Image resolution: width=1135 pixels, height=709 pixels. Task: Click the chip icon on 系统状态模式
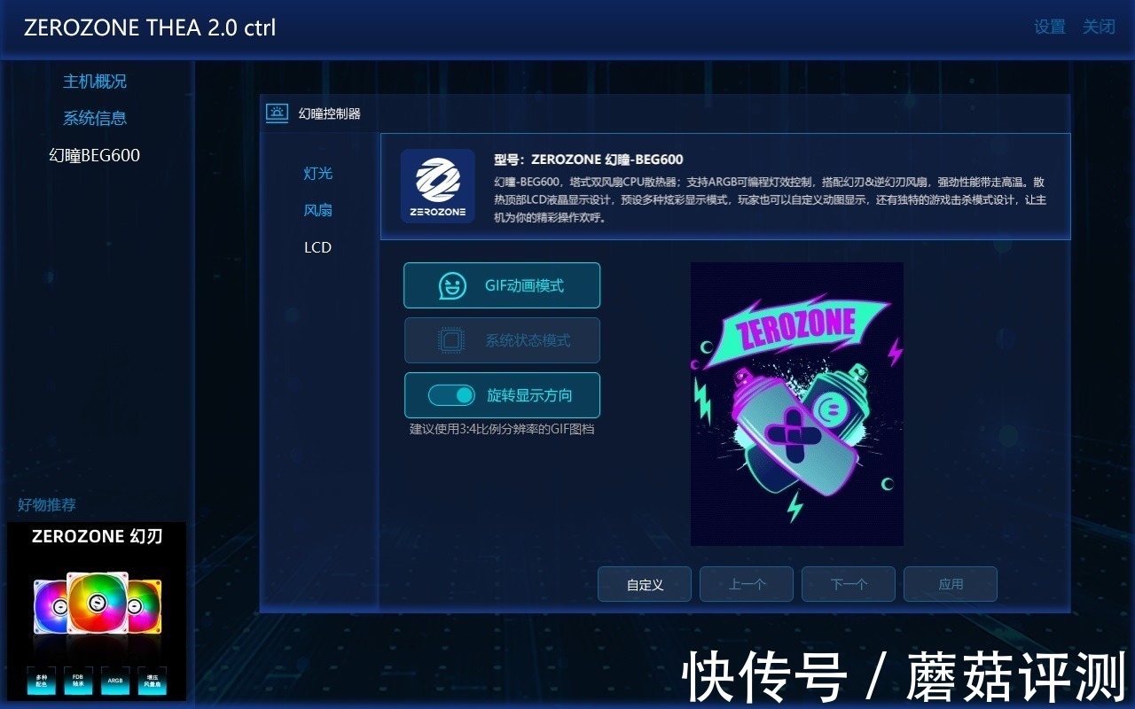[452, 340]
